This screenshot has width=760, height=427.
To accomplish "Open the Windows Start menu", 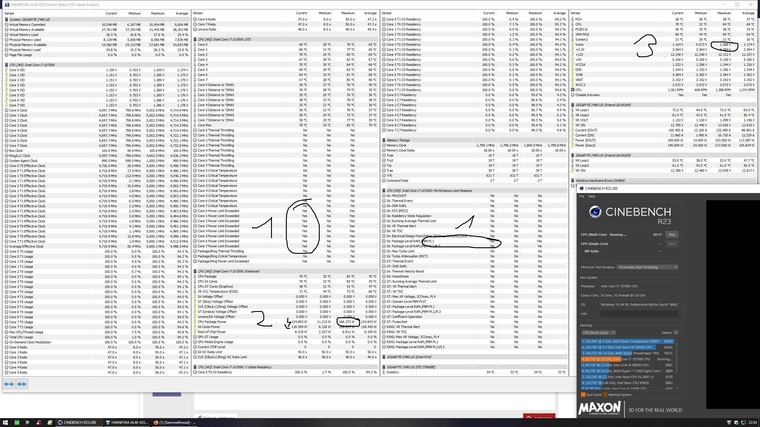I will coord(5,423).
